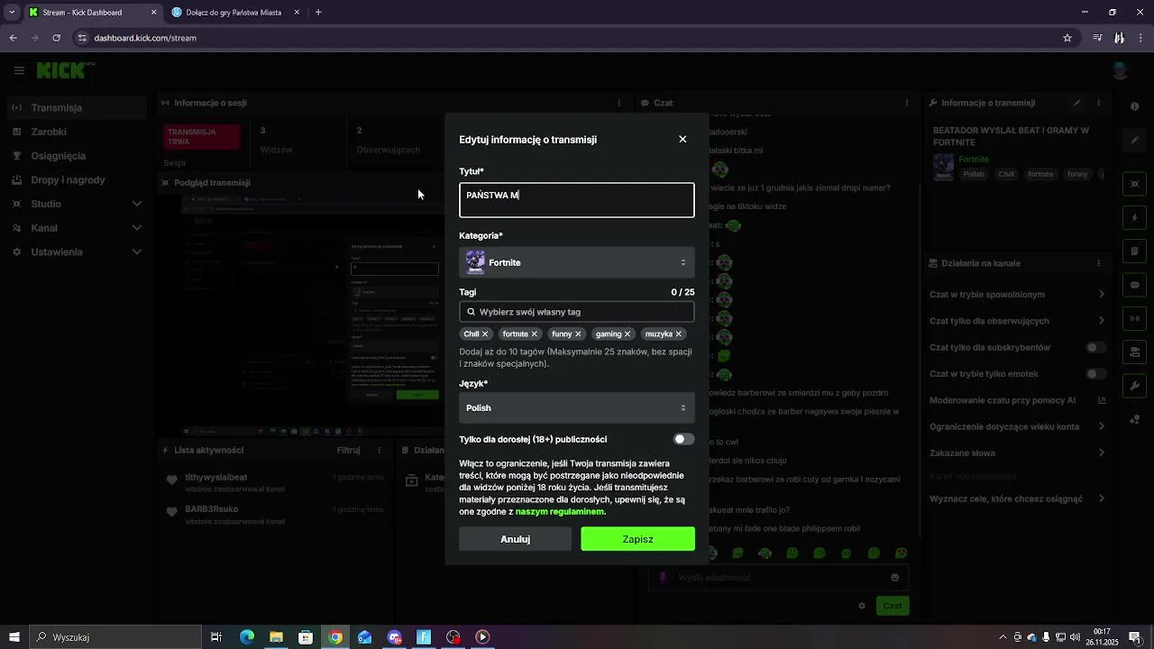
Task: Click the Kick logo
Action: [x=63, y=70]
